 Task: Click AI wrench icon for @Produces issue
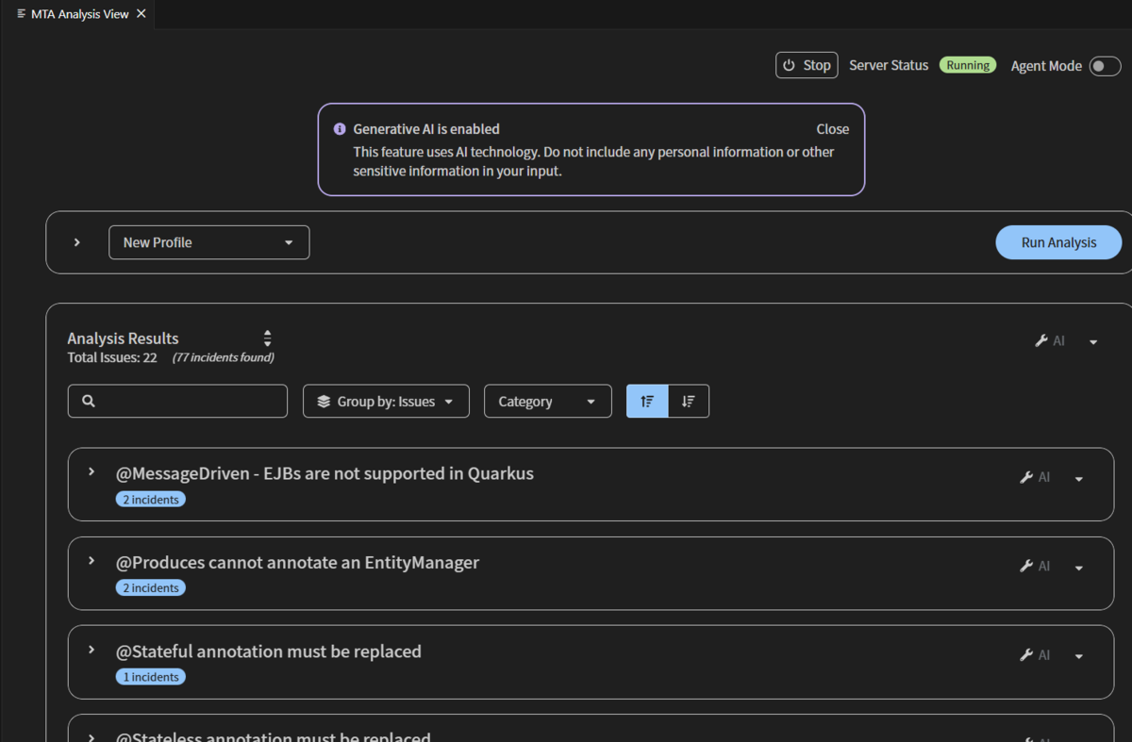pyautogui.click(x=1026, y=567)
